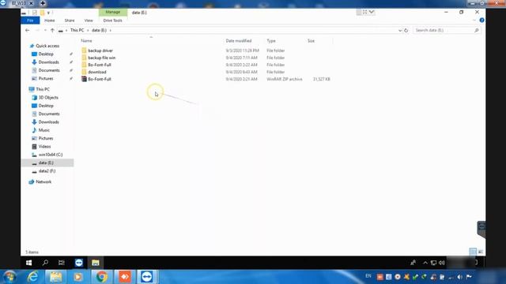The height and width of the screenshot is (284, 506).
Task: Open Videos folder in navigation pane
Action: tap(44, 147)
